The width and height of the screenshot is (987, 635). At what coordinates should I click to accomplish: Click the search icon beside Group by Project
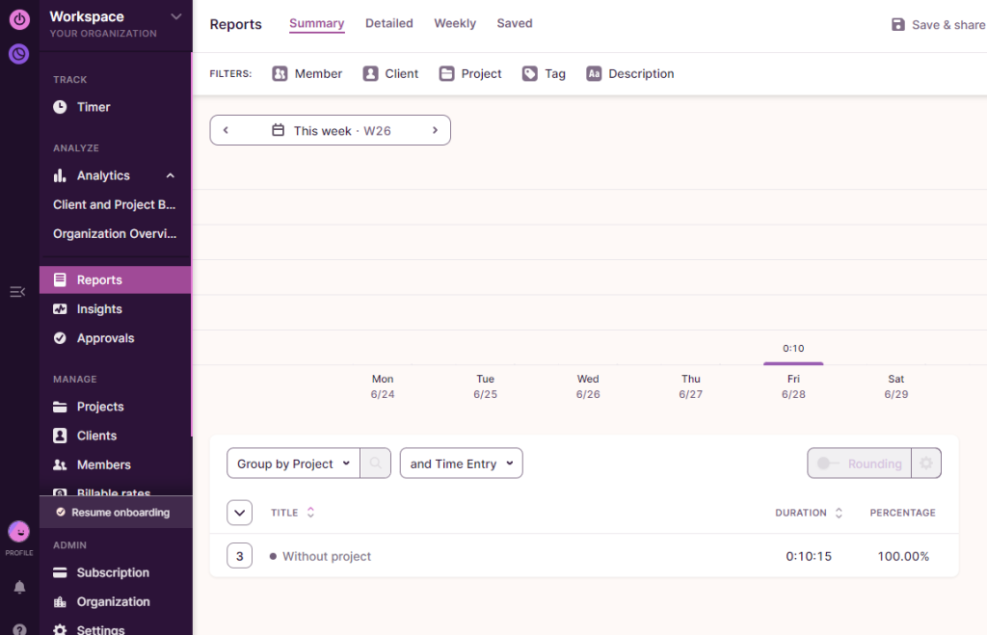click(376, 463)
